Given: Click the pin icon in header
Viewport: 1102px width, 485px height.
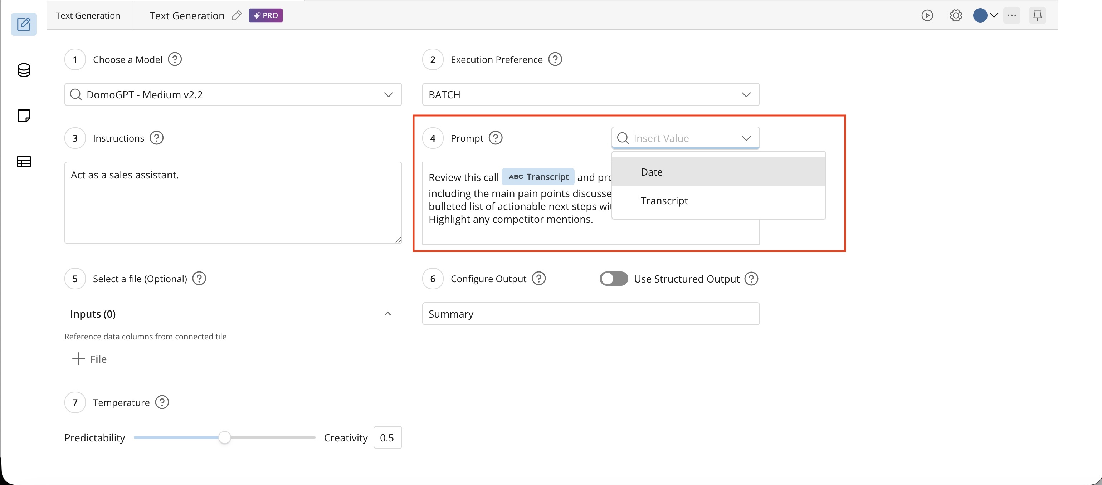Looking at the screenshot, I should 1037,16.
